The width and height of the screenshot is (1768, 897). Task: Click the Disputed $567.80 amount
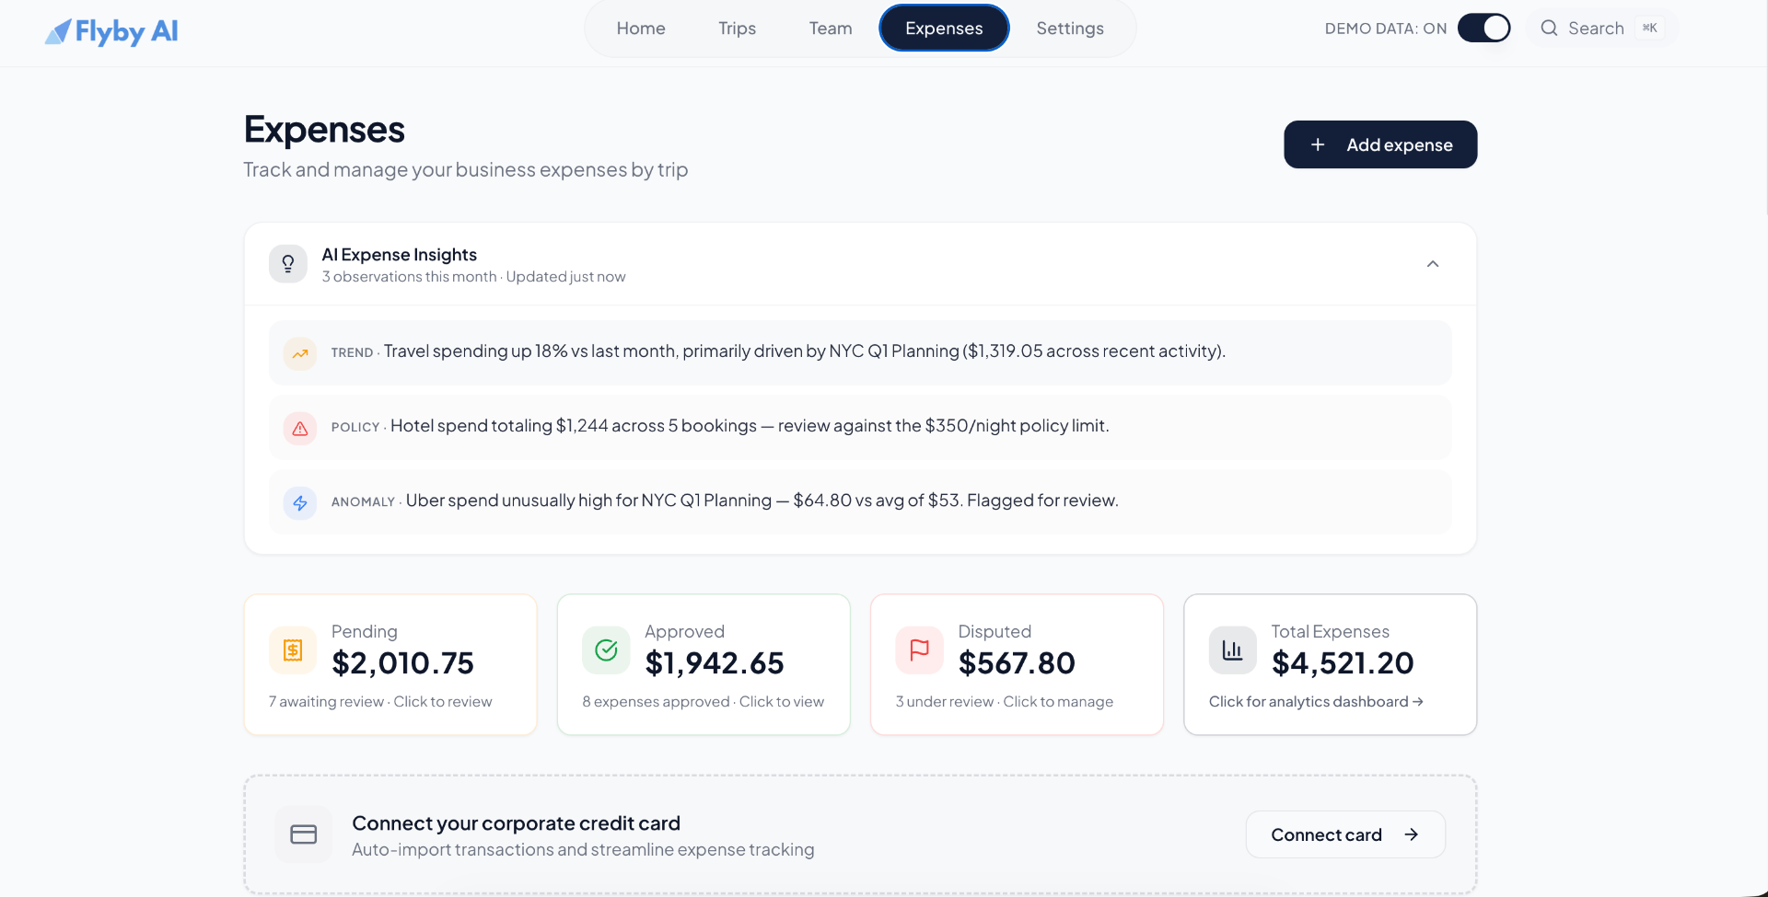(x=1017, y=663)
